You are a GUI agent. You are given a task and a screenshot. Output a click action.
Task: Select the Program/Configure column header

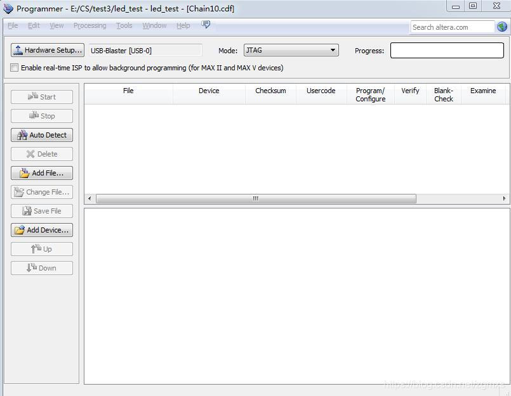pyautogui.click(x=371, y=94)
